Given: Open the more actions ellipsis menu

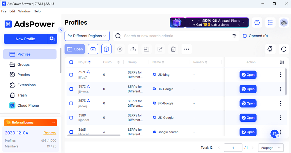Looking at the screenshot, I should pos(187,49).
